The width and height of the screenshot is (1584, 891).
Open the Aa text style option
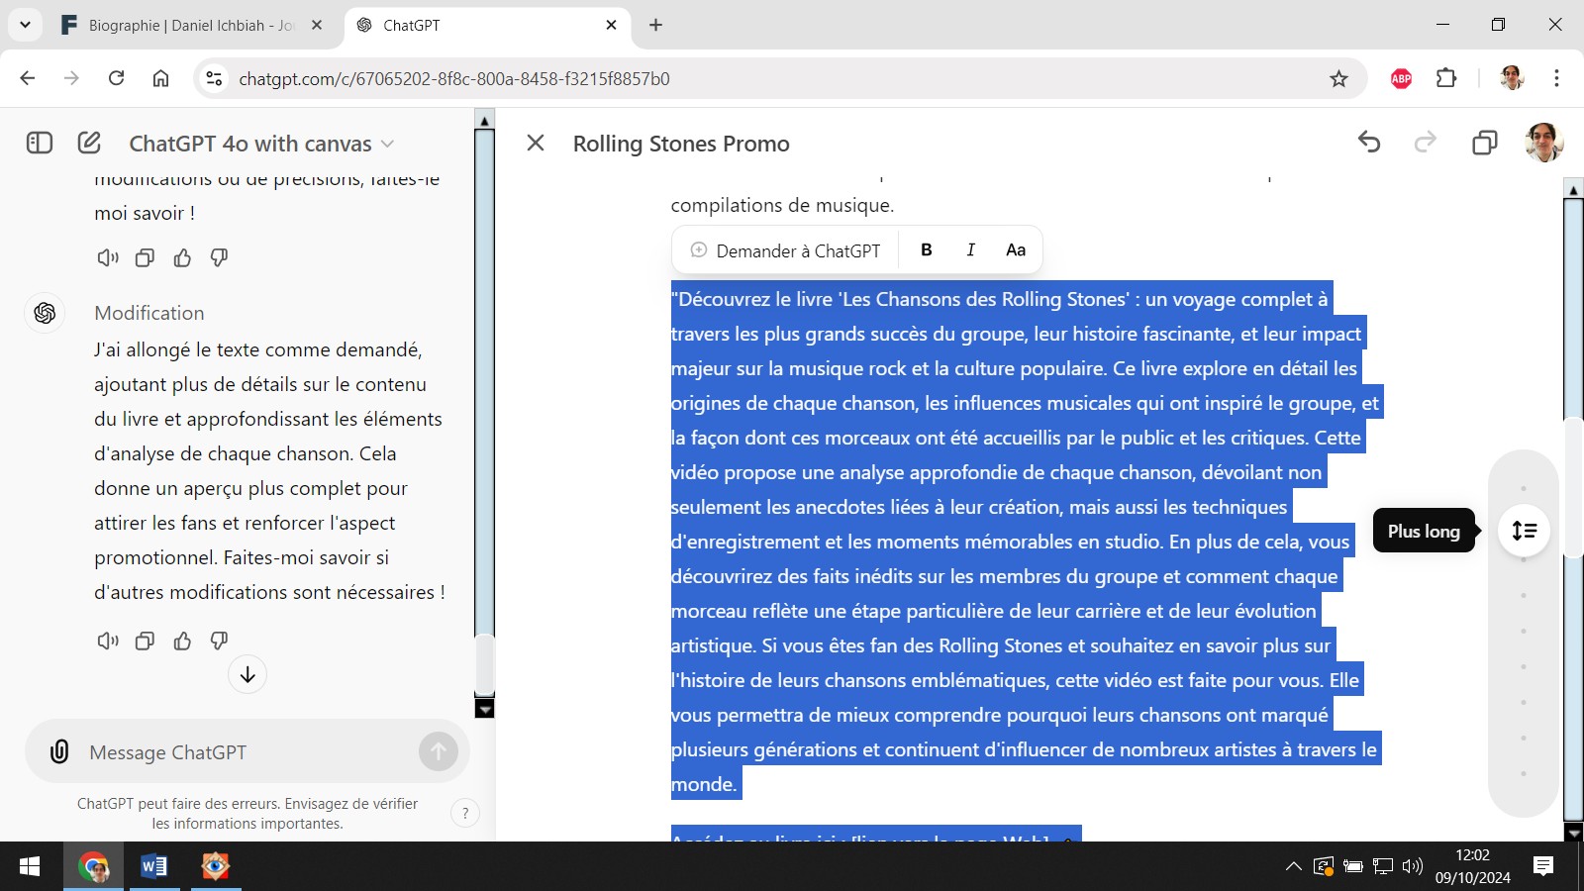1016,249
